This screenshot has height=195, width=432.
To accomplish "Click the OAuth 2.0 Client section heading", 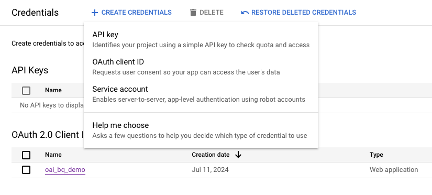I will [x=48, y=135].
